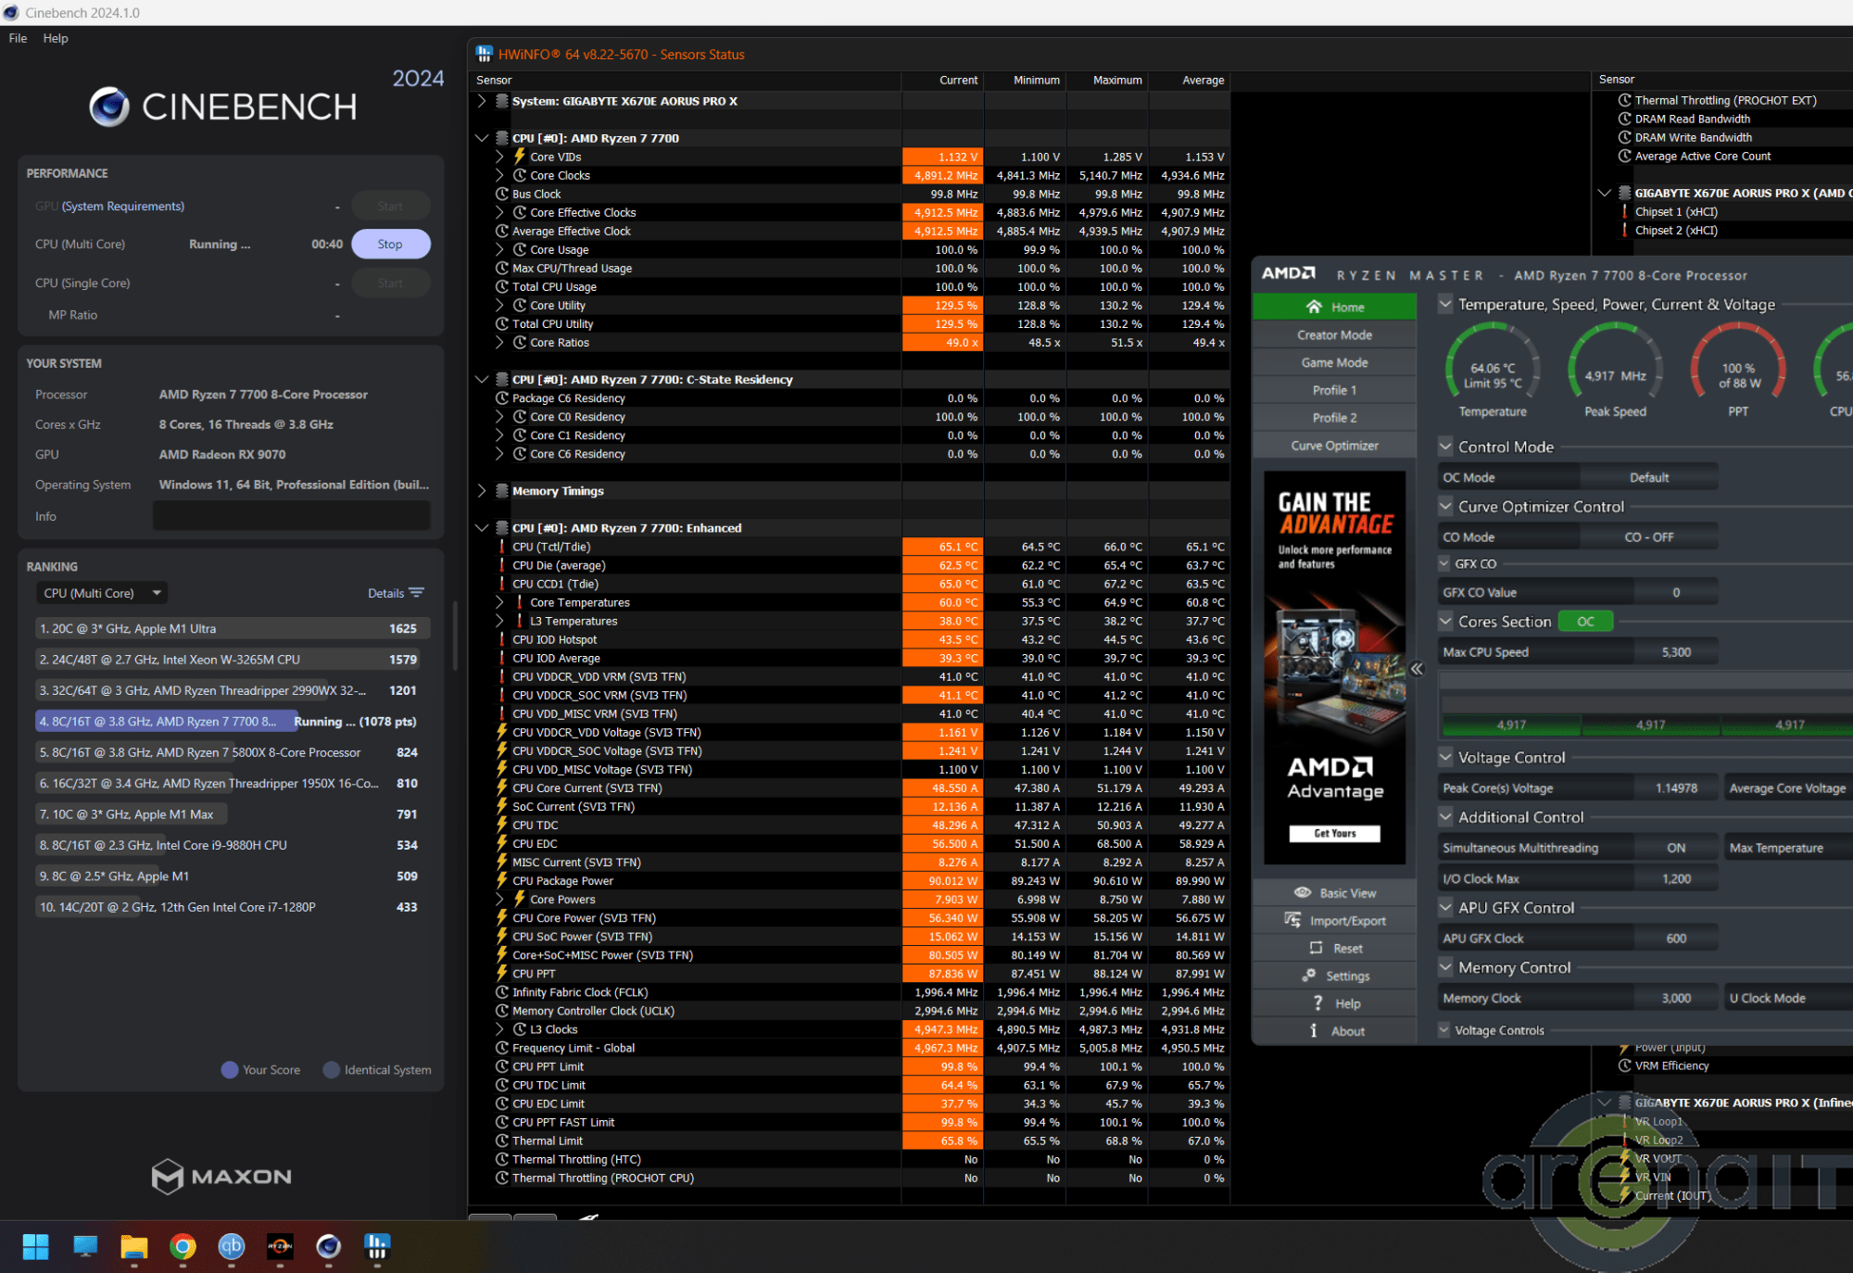This screenshot has height=1273, width=1853.
Task: Expand Core VIDs sensor row
Action: coord(500,157)
